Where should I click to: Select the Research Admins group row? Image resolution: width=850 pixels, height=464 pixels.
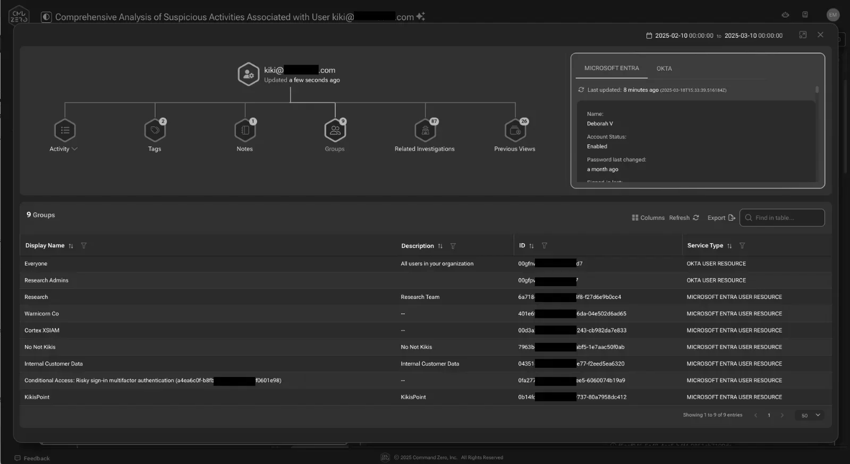(426, 280)
